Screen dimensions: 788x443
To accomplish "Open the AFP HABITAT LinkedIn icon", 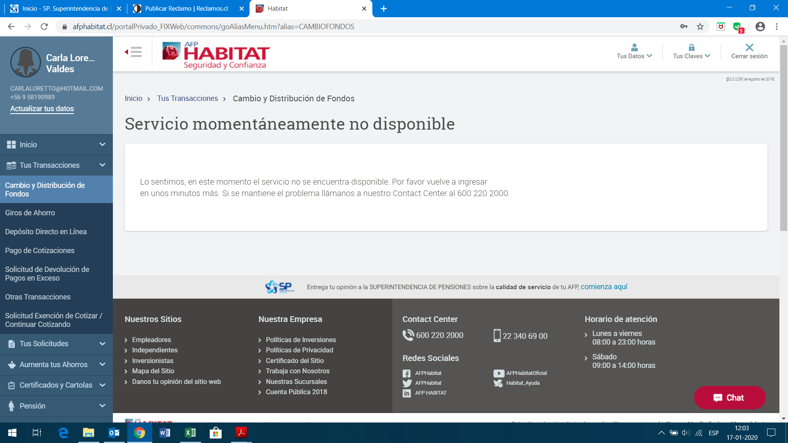I will tap(406, 393).
